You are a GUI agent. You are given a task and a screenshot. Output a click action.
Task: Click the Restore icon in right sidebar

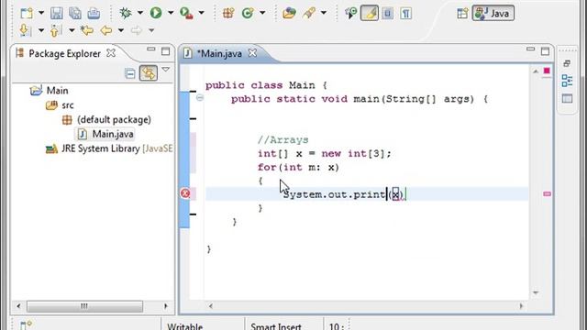click(x=567, y=63)
